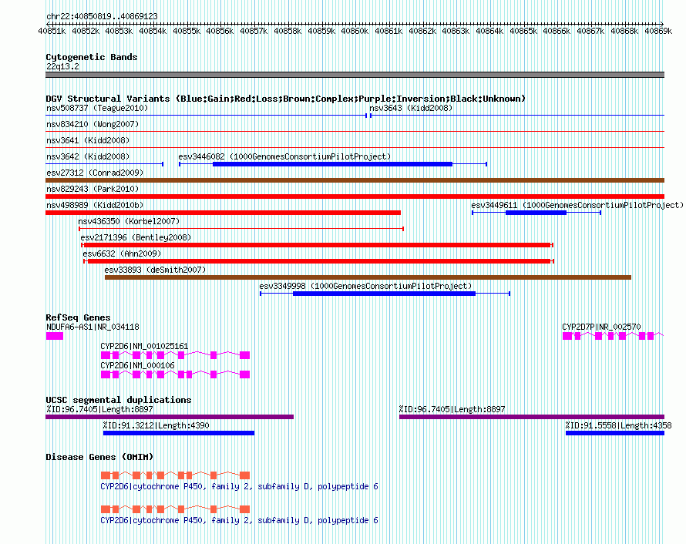Select the nsv498989 (Kidd2010b) variant label

tap(95, 205)
